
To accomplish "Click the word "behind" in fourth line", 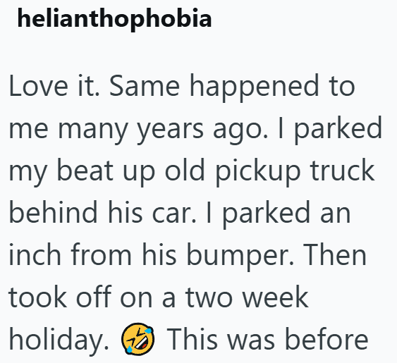I will [53, 212].
